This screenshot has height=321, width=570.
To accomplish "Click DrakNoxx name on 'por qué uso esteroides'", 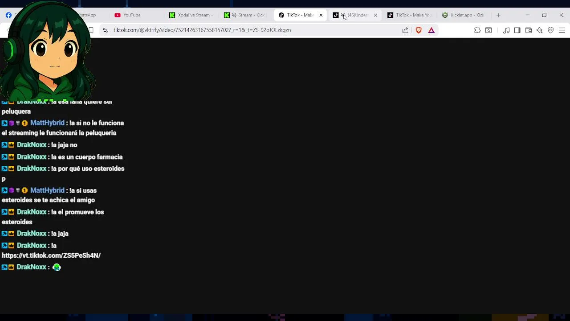I will pyautogui.click(x=32, y=169).
